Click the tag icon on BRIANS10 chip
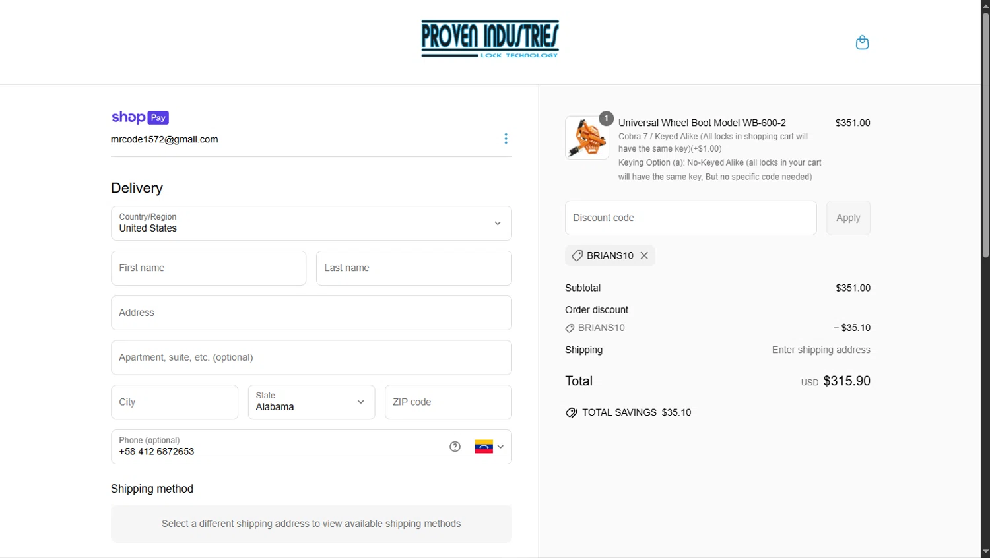990x558 pixels. (x=577, y=255)
